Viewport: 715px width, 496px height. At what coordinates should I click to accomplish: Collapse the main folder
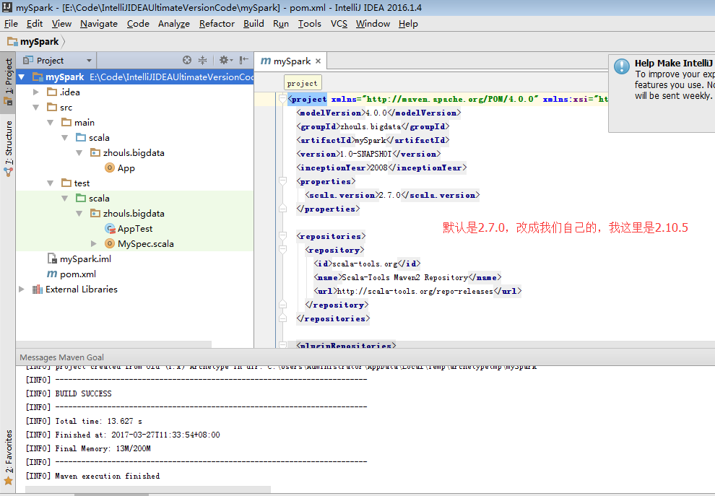[51, 123]
